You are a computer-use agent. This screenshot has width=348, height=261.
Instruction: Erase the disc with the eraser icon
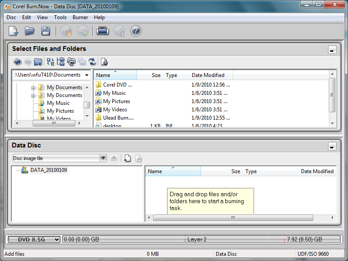point(83,31)
